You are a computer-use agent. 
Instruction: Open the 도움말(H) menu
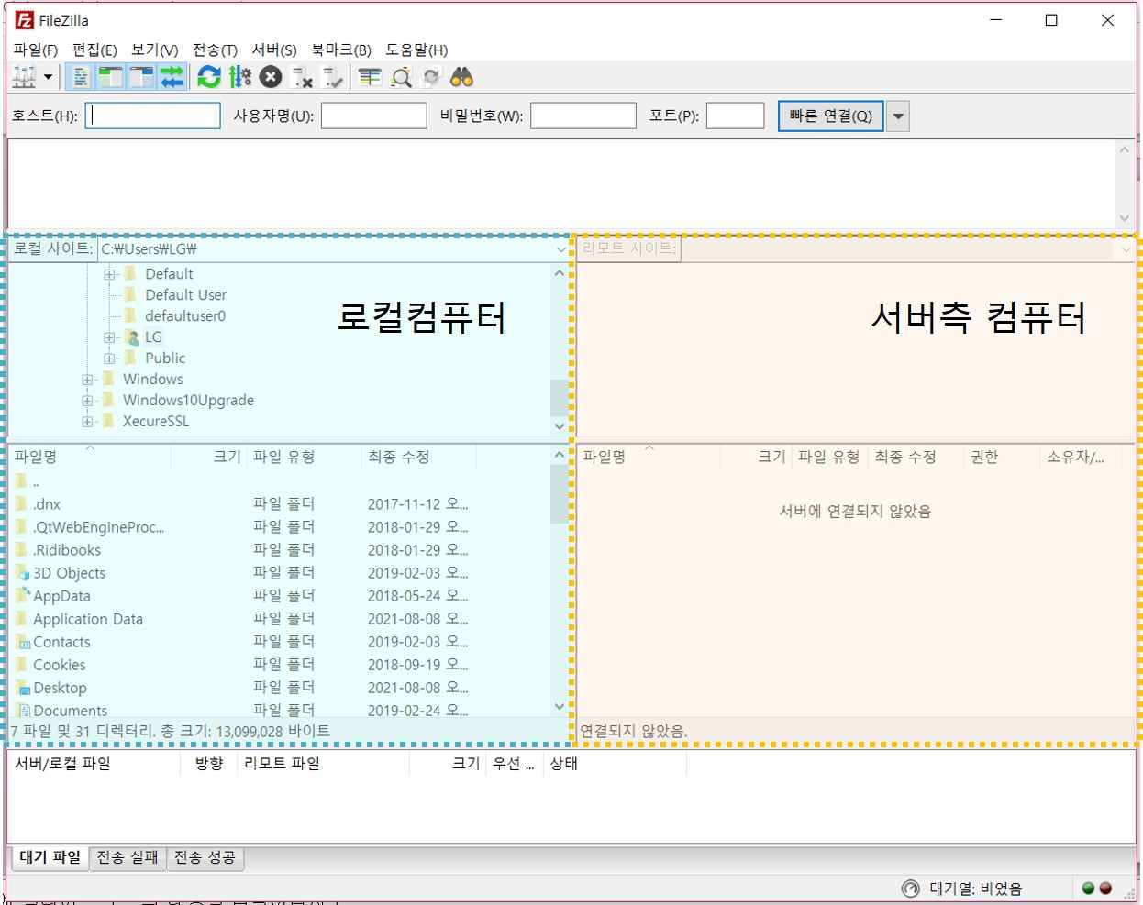pos(416,50)
